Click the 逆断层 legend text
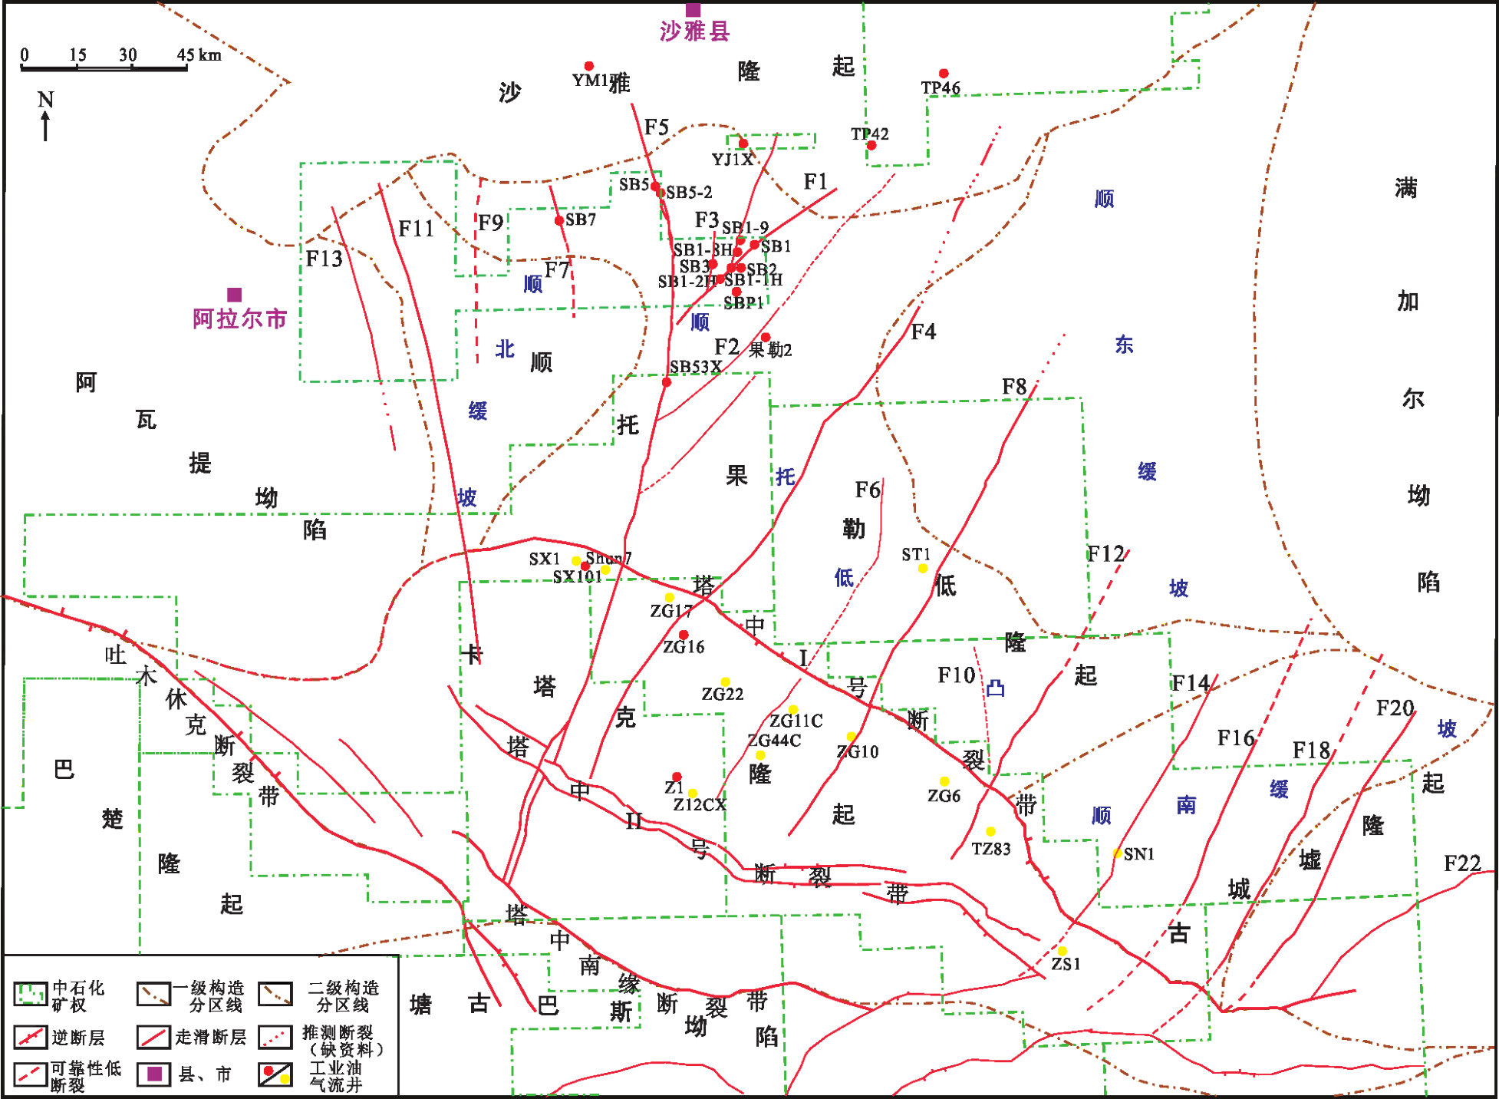 (x=77, y=1038)
